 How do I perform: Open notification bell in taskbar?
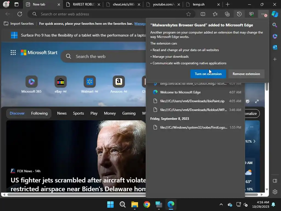click(x=274, y=204)
